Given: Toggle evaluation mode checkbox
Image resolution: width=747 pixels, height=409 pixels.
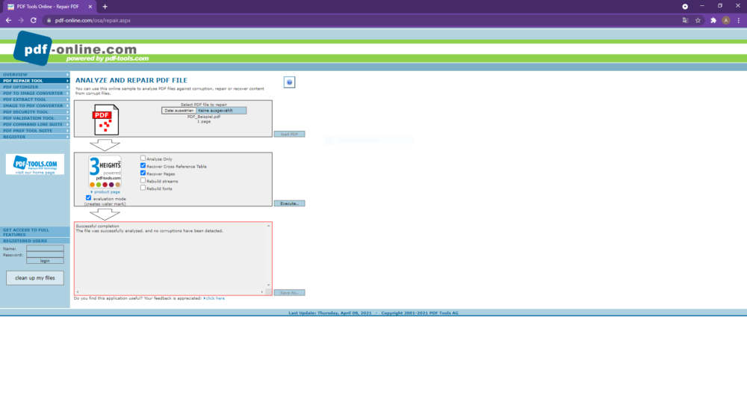Looking at the screenshot, I should tap(89, 198).
